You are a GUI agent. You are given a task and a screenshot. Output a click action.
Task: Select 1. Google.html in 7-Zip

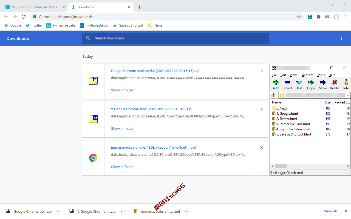point(285,114)
